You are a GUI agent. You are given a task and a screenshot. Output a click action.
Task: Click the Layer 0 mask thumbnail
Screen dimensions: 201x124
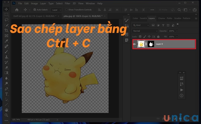pyautogui.click(x=151, y=44)
